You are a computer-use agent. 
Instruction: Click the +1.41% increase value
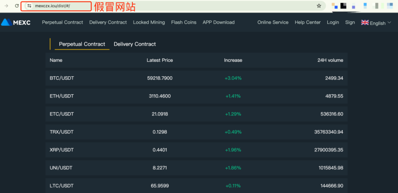[x=233, y=96]
